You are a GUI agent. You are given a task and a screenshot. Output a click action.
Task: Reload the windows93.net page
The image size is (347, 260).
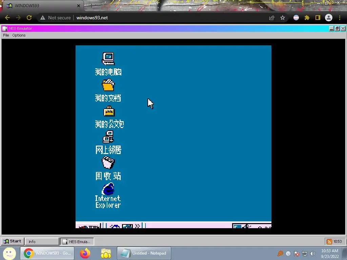[x=29, y=18]
